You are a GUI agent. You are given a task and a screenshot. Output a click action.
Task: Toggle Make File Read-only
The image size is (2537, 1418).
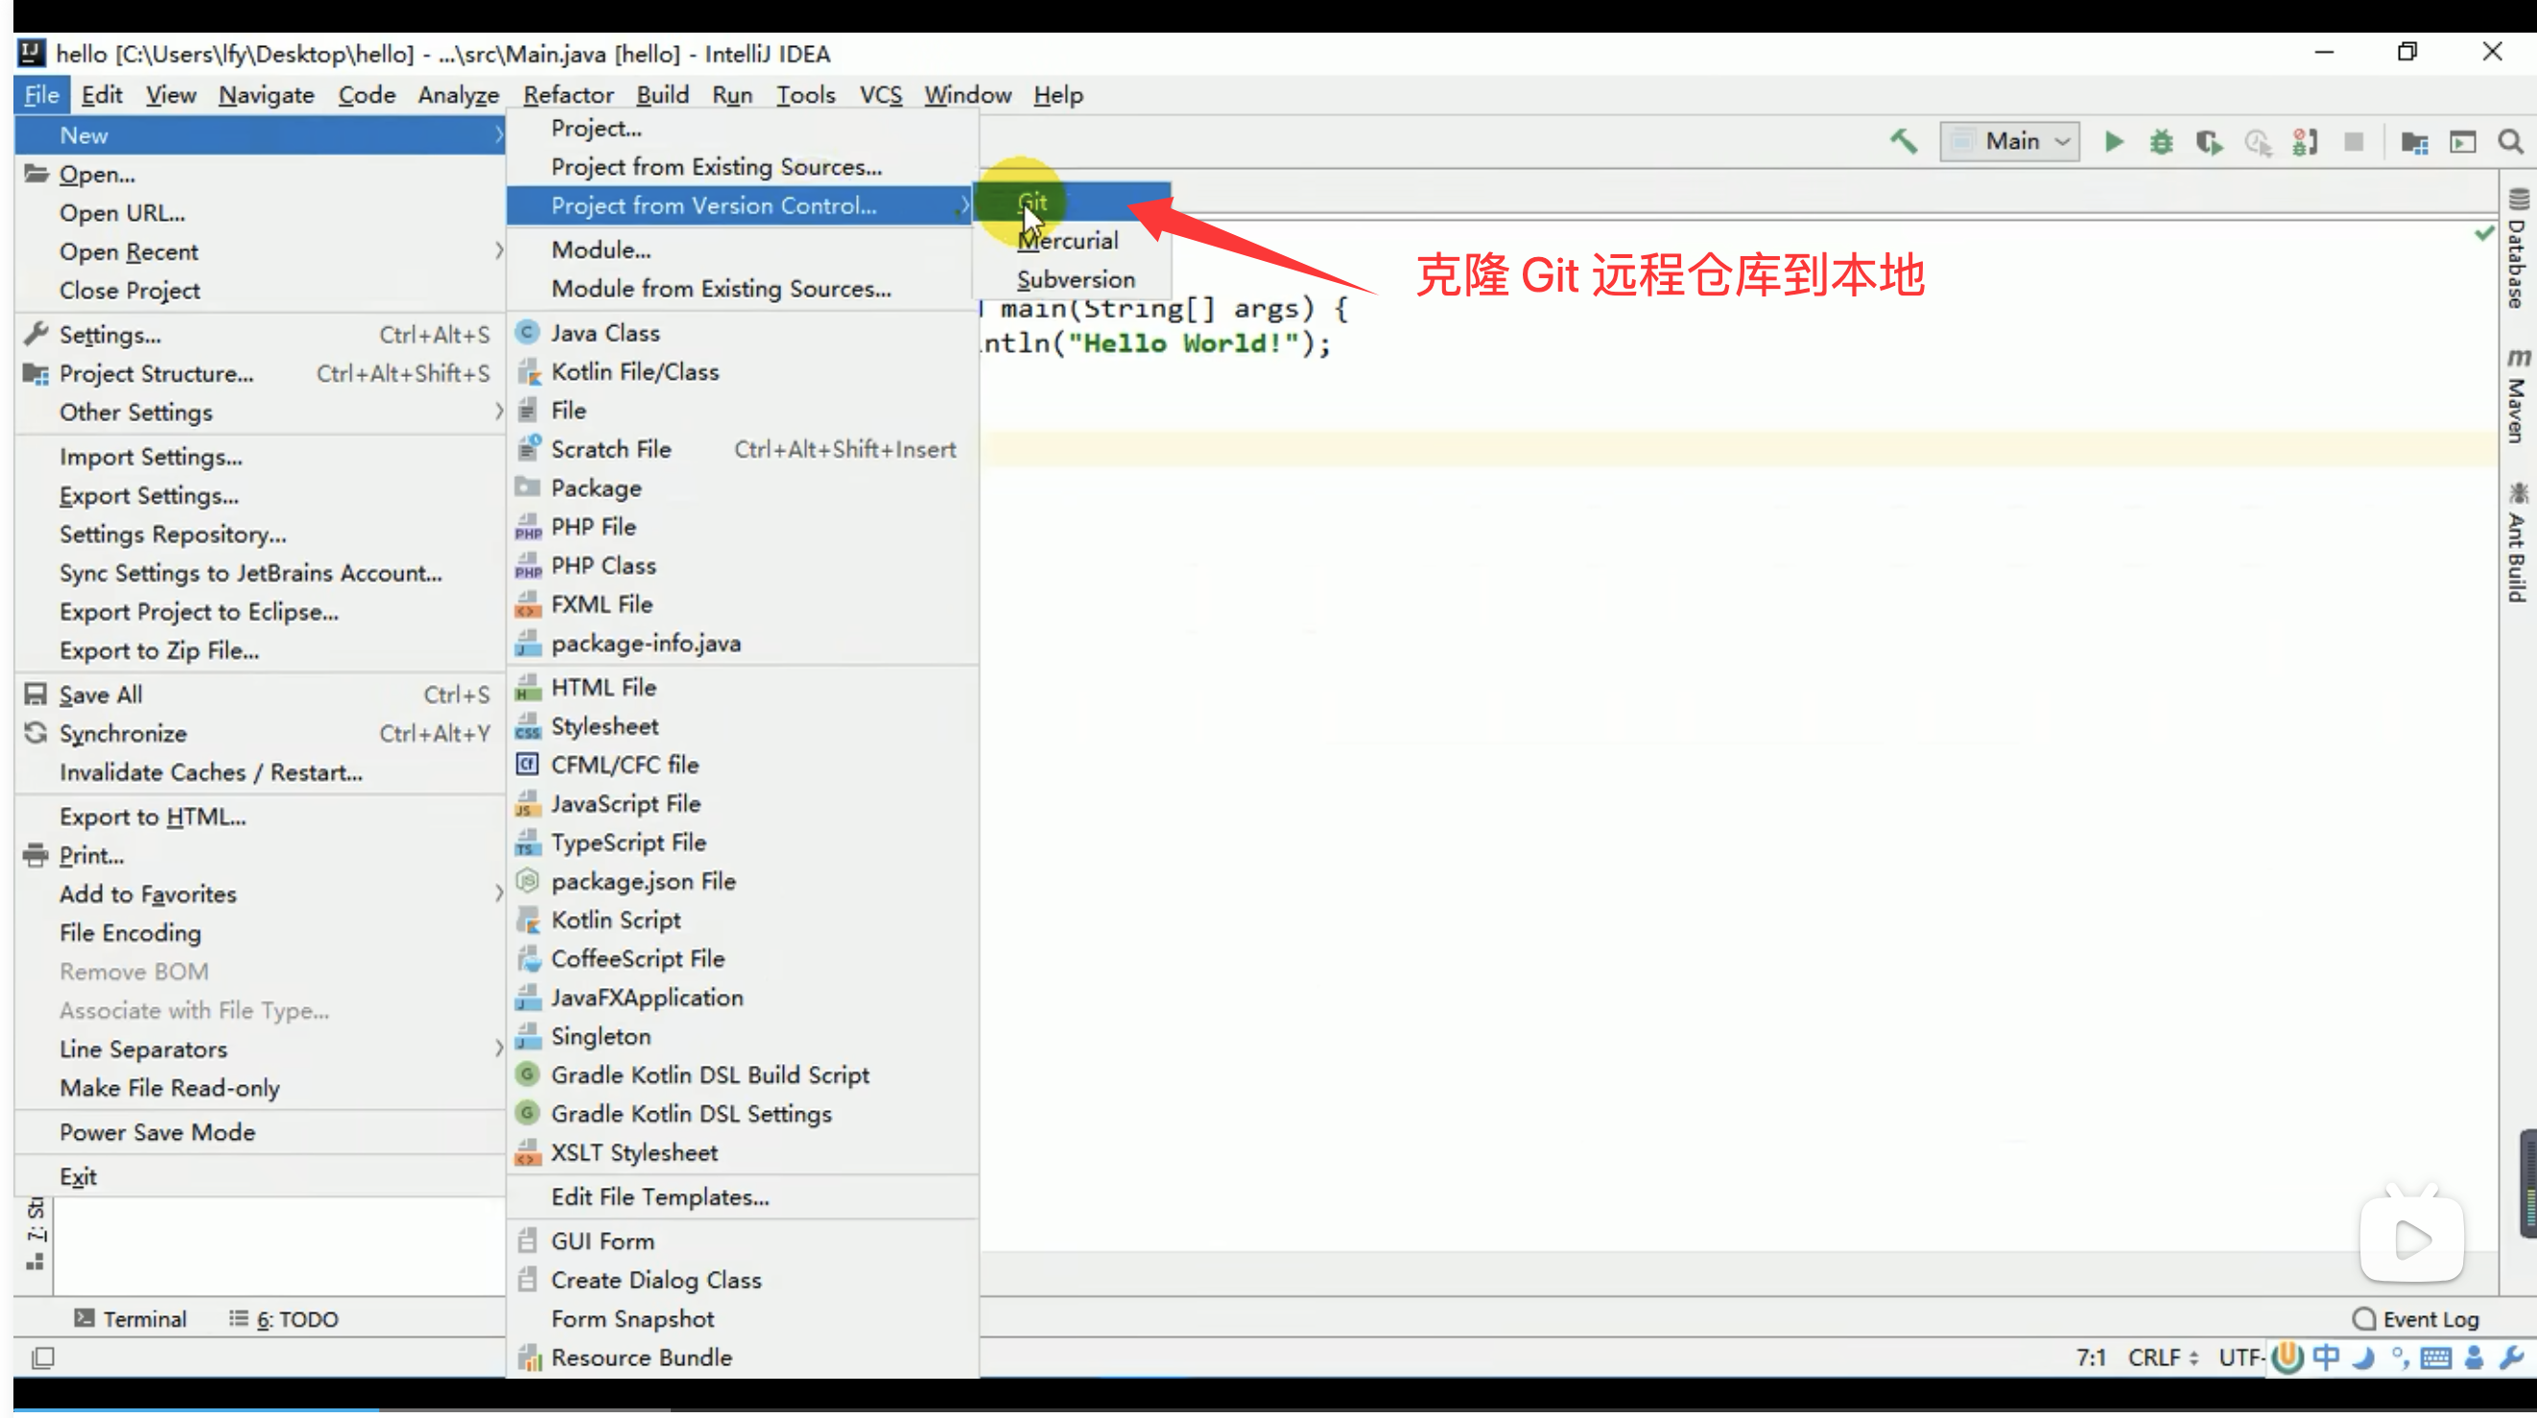click(x=170, y=1088)
